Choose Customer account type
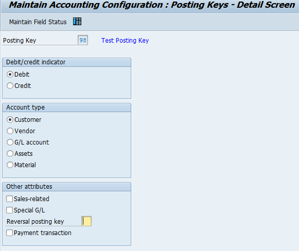Screen dimensions: 299x251 [10, 120]
